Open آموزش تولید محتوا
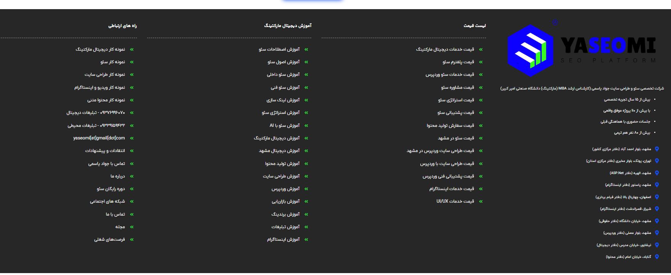Image resolution: width=671 pixels, height=275 pixels. tap(282, 164)
